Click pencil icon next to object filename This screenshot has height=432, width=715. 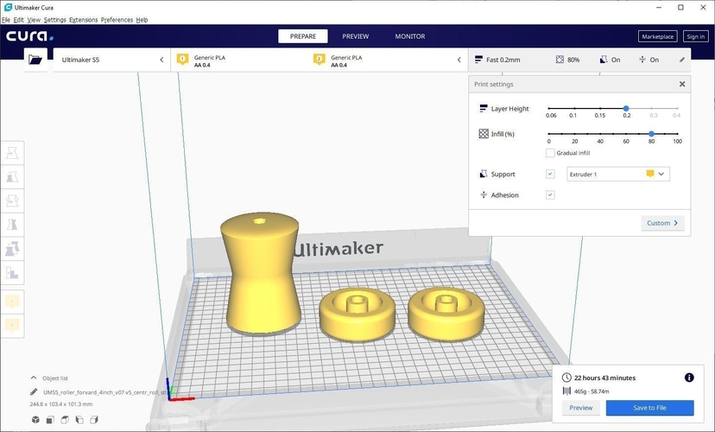(34, 392)
